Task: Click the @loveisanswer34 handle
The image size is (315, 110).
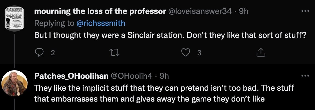Action: click(x=201, y=11)
